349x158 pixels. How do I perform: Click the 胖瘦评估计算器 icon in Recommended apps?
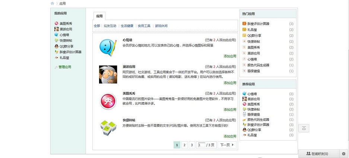[244, 125]
